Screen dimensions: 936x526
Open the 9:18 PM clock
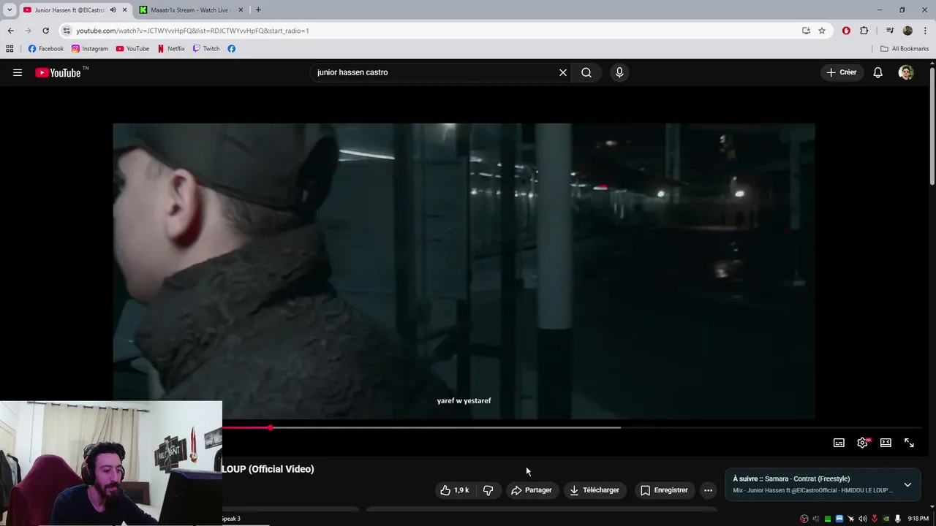tap(918, 519)
